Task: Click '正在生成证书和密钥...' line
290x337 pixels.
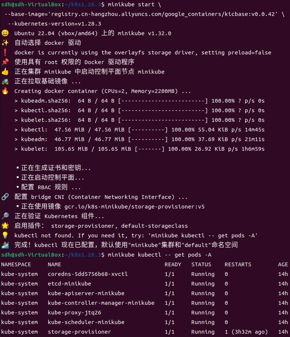Action: coord(56,168)
